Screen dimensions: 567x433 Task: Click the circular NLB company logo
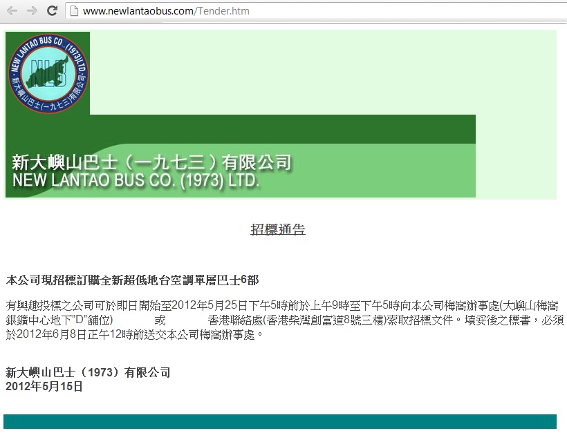[x=48, y=73]
